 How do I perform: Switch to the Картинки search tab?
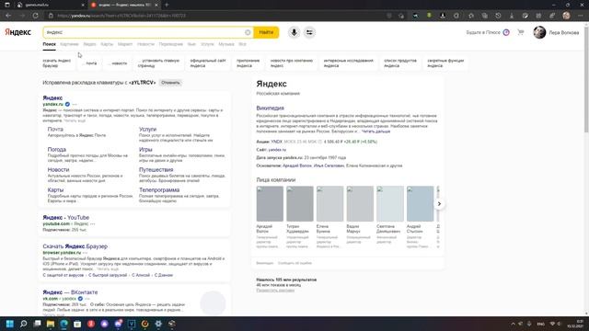pyautogui.click(x=69, y=44)
